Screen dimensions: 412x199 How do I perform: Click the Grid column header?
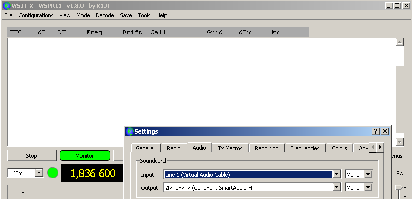tap(215, 32)
